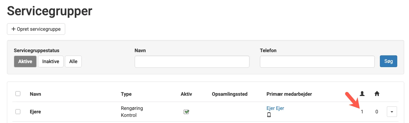Image resolution: width=409 pixels, height=123 pixels.
Task: Toggle the select-all checkbox in table header
Action: 18,94
